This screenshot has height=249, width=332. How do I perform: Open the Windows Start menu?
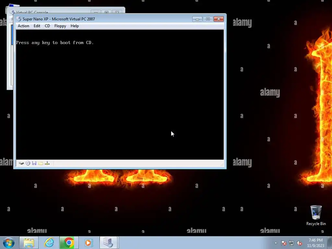point(9,243)
